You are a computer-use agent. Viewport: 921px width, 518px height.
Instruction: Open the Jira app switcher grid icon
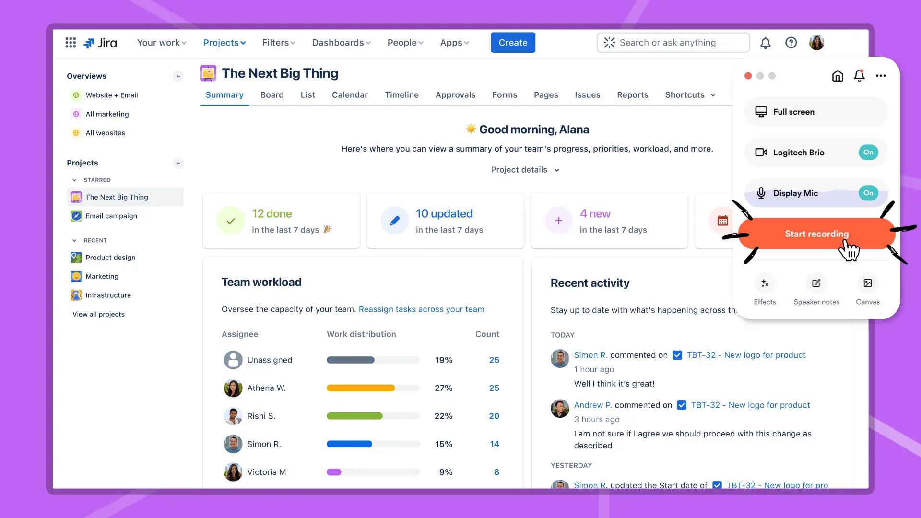[x=71, y=43]
